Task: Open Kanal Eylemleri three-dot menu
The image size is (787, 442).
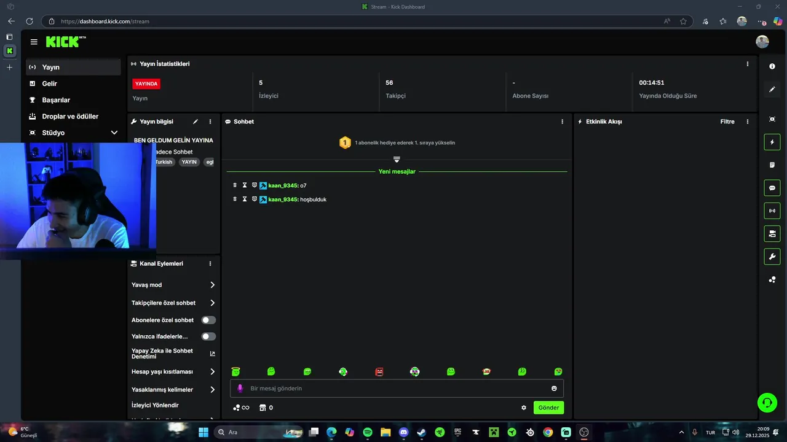Action: (x=210, y=263)
